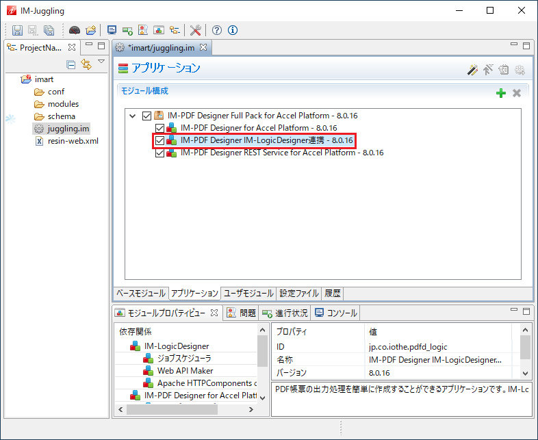This screenshot has height=440, width=538.
Task: Click the console monitor toolbar icon
Action: tap(112, 30)
